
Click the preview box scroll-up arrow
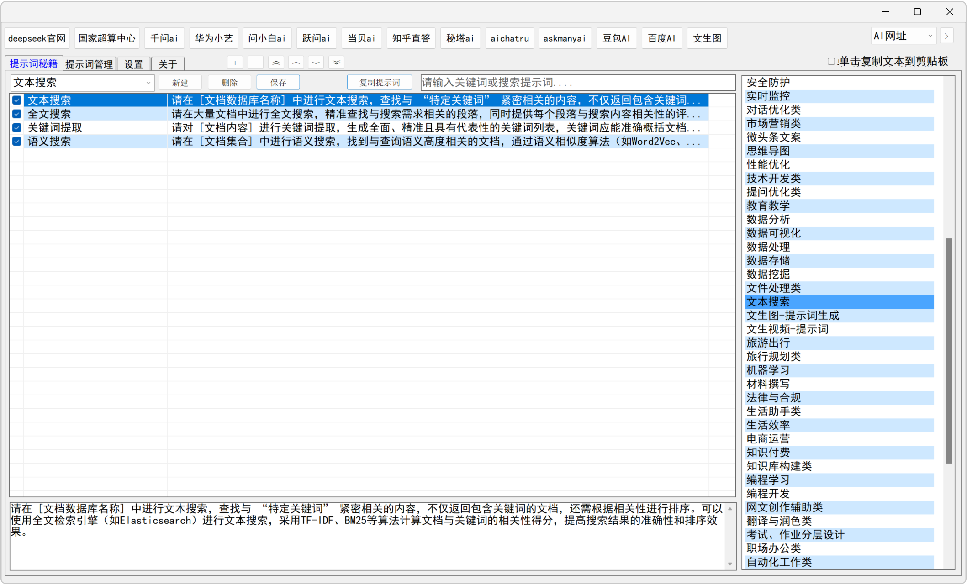tap(730, 508)
